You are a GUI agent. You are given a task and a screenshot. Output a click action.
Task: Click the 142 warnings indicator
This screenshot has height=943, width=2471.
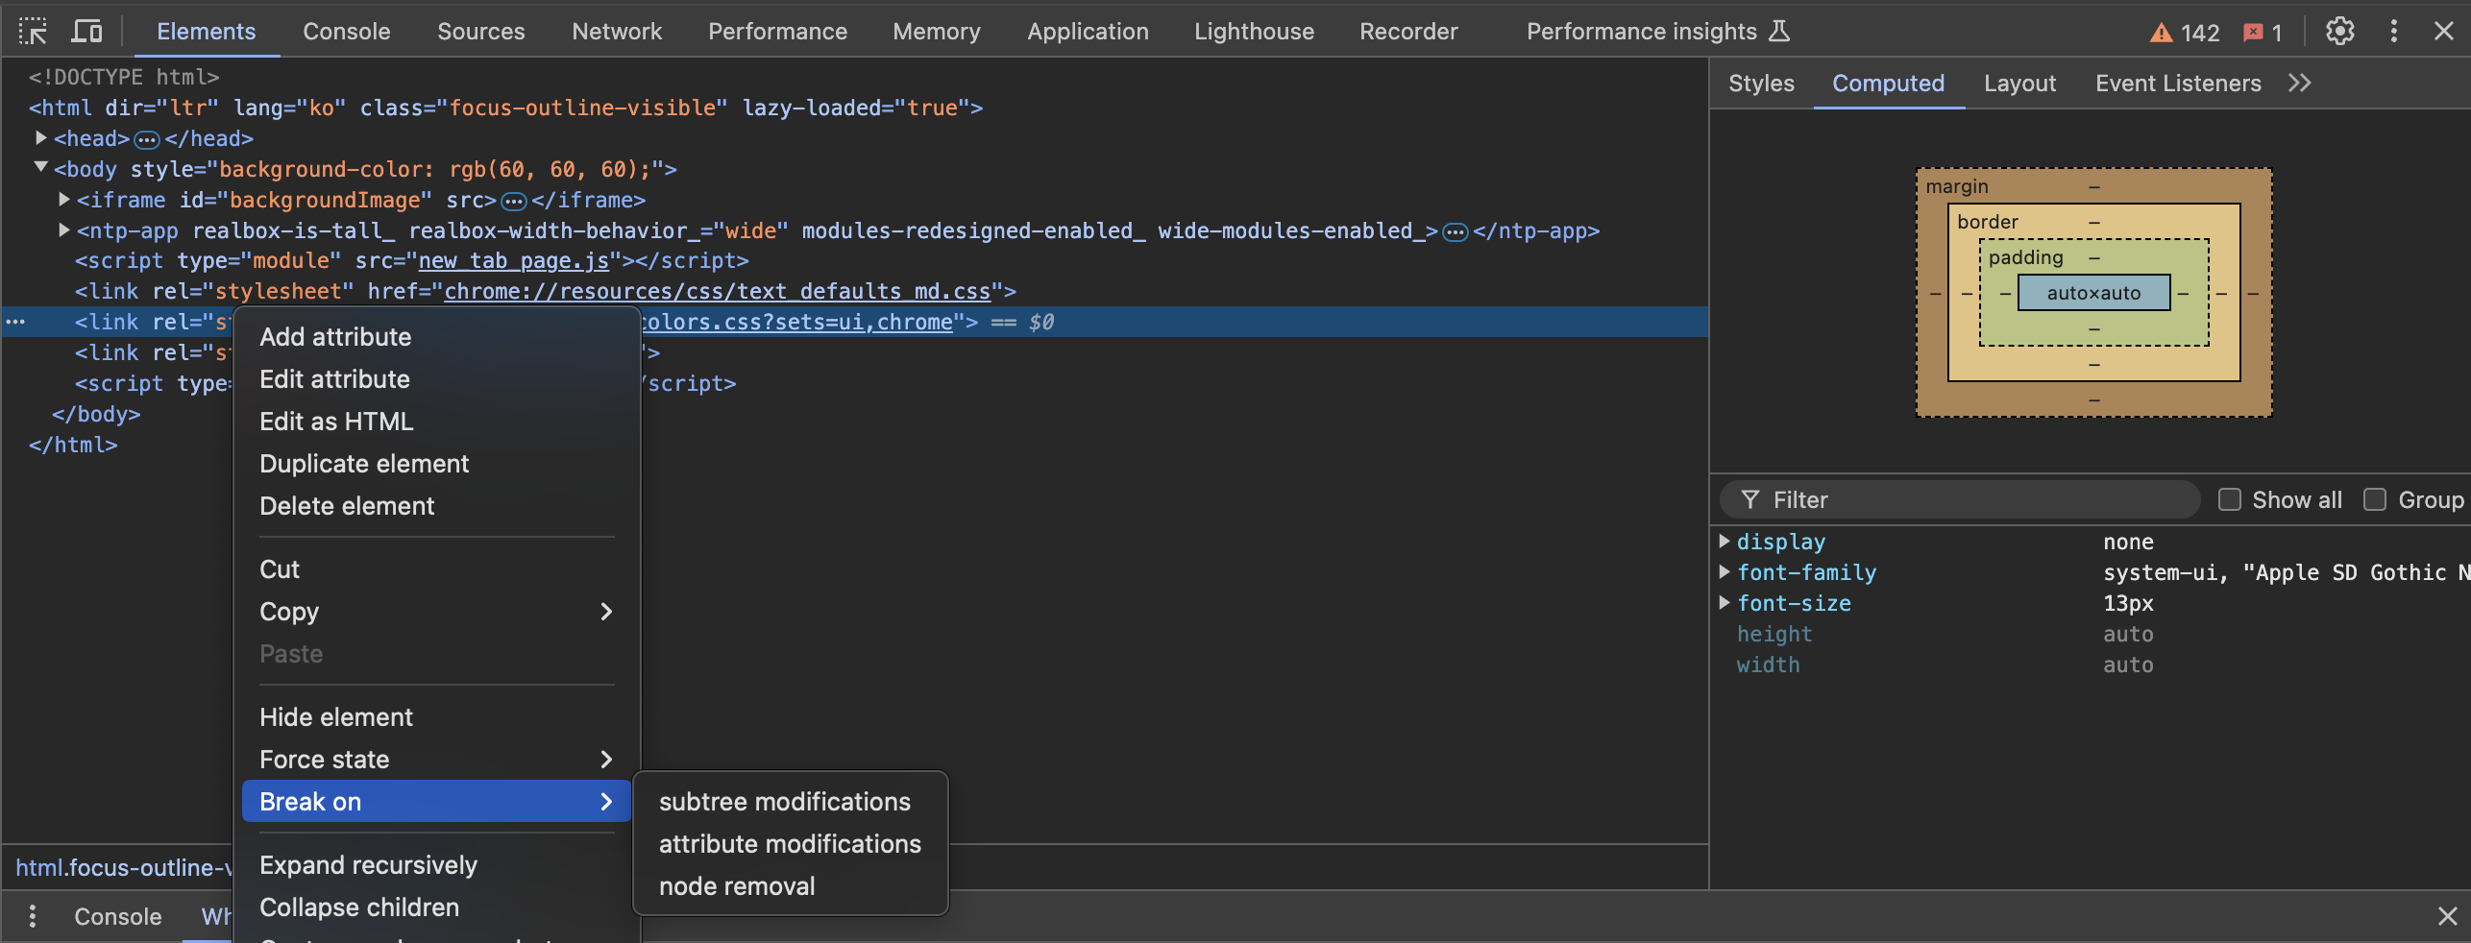point(2185,33)
